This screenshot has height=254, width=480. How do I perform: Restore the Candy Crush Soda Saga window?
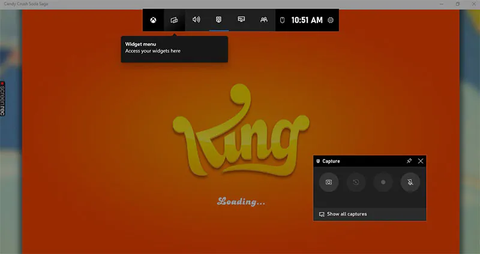point(458,4)
